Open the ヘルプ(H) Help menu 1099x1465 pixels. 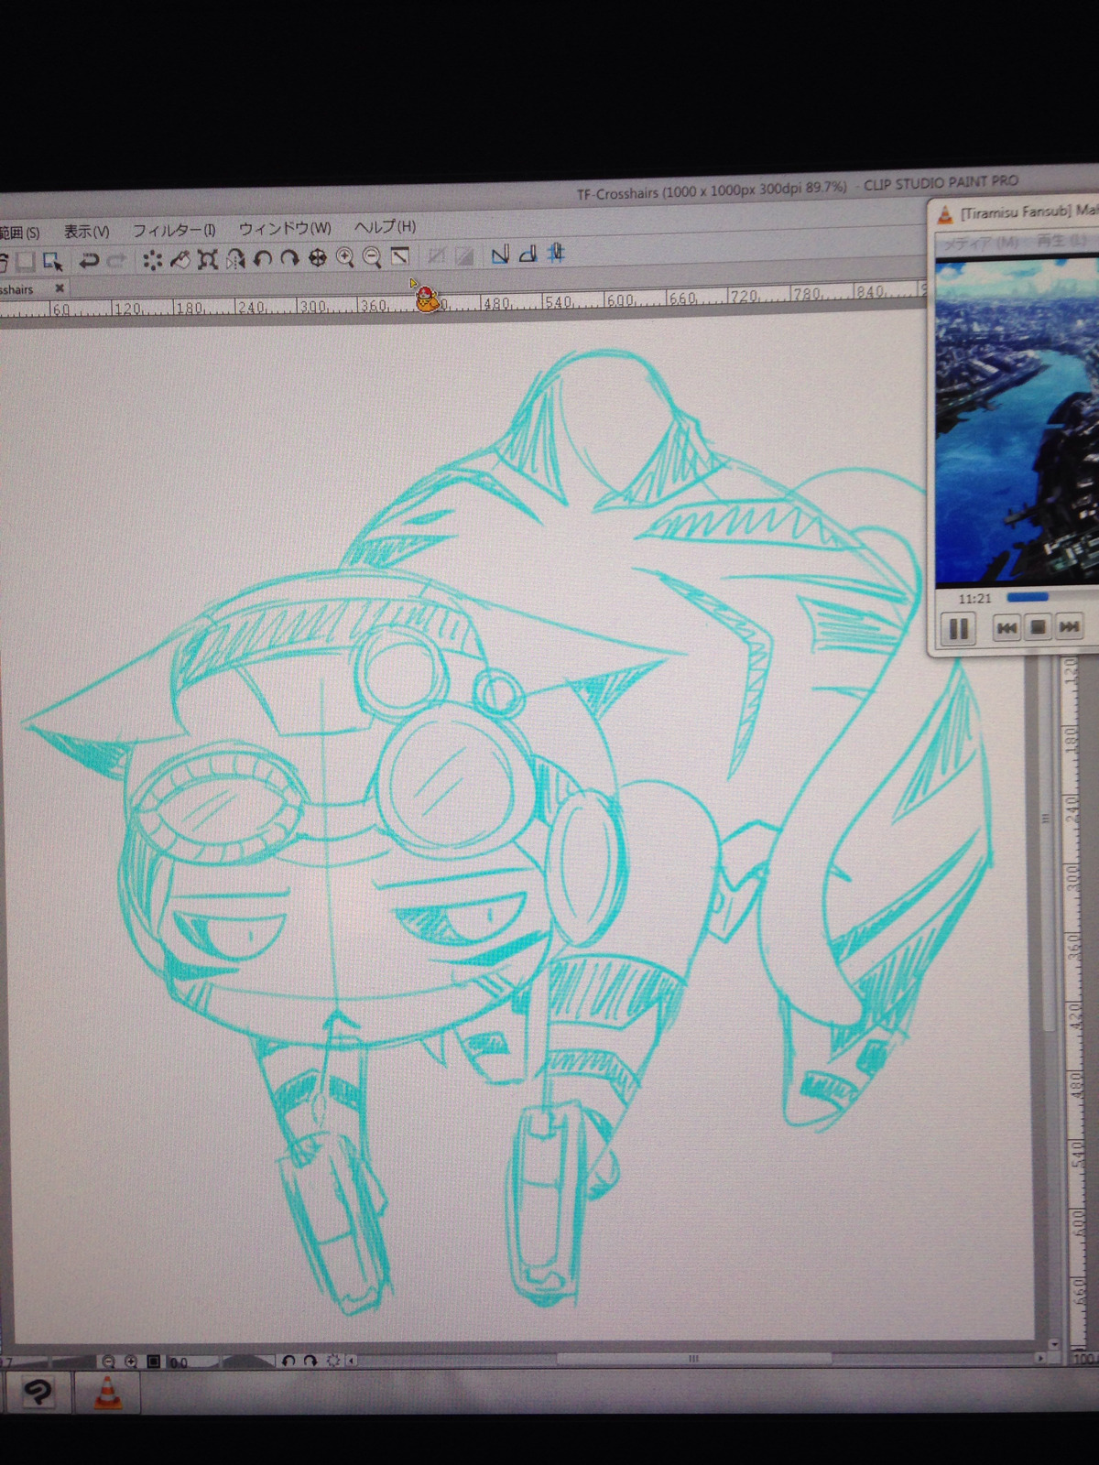pos(385,226)
